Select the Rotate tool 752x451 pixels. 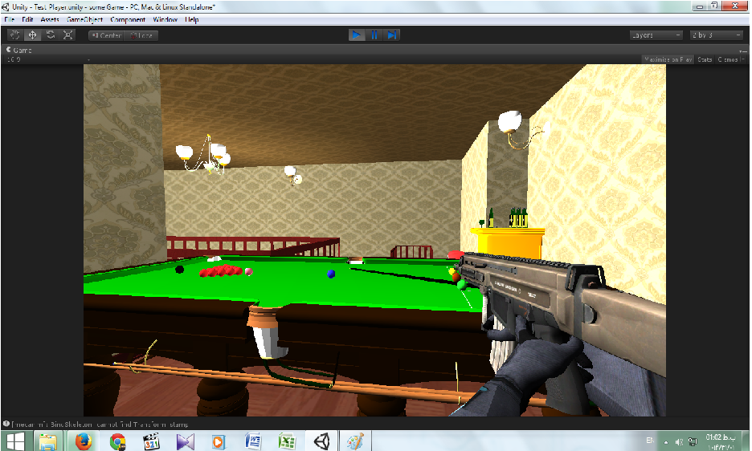pyautogui.click(x=51, y=35)
